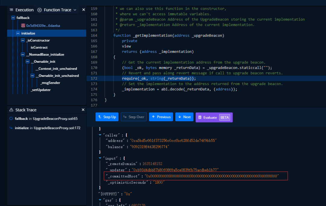Collapse the __NomadBase_initialize node
This screenshot has height=206, width=326.
pos(23,54)
